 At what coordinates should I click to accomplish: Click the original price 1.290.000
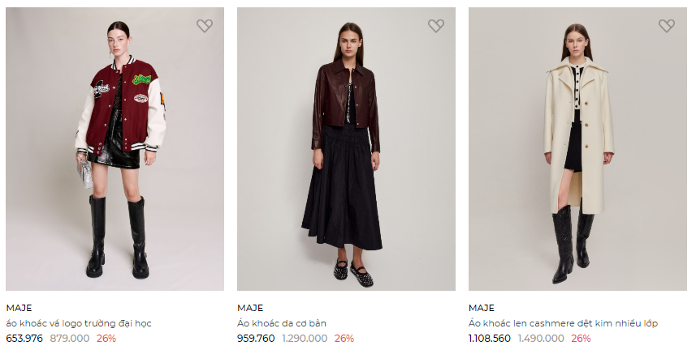pyautogui.click(x=305, y=339)
